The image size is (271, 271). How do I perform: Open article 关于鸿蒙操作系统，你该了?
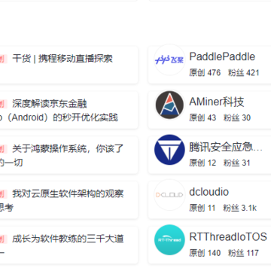pyautogui.click(x=62, y=156)
